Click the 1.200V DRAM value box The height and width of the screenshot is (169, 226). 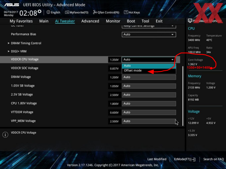coord(114,77)
